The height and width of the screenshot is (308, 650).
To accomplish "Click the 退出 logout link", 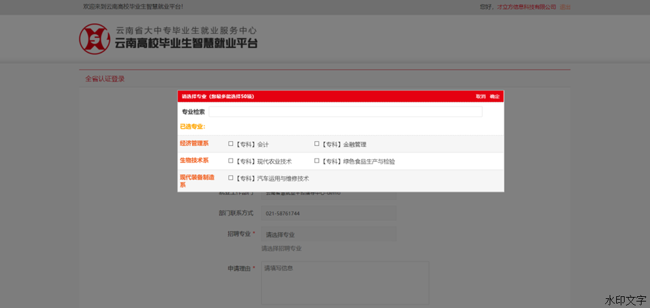I will pyautogui.click(x=565, y=7).
